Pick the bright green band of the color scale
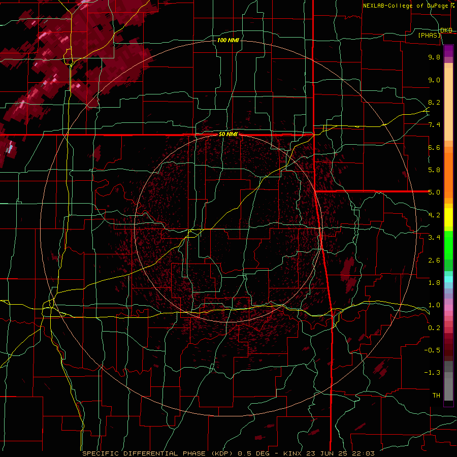This screenshot has height=457, width=457. coord(448,245)
